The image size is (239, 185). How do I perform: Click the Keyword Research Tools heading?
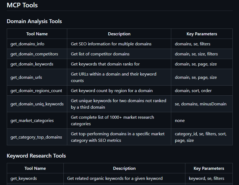[x=36, y=156]
